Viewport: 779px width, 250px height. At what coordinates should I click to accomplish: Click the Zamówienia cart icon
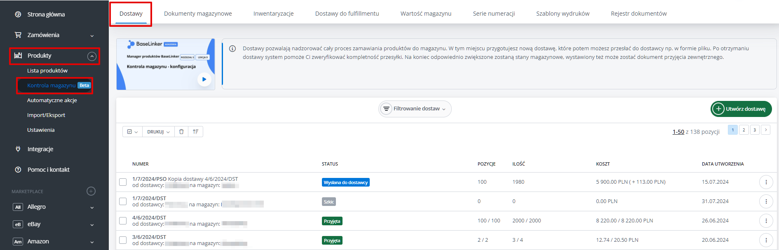click(x=18, y=35)
